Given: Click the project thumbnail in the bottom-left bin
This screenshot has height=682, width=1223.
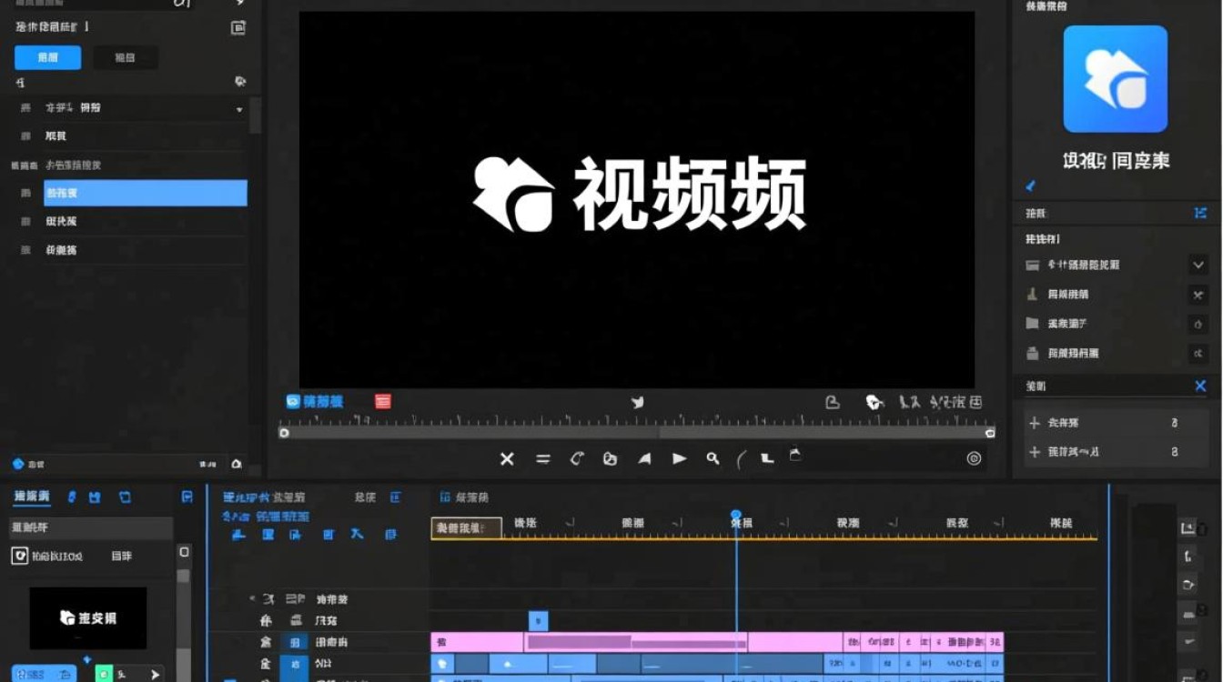Looking at the screenshot, I should 88,618.
